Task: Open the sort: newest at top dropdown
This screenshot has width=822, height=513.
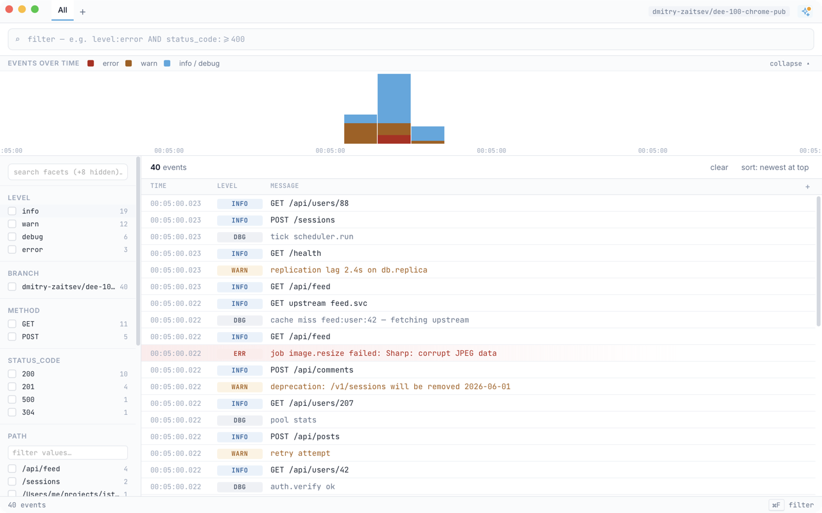Action: [x=774, y=167]
